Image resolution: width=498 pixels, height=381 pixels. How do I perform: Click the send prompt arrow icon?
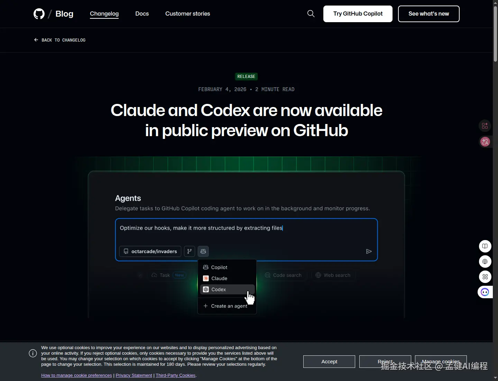[369, 251]
